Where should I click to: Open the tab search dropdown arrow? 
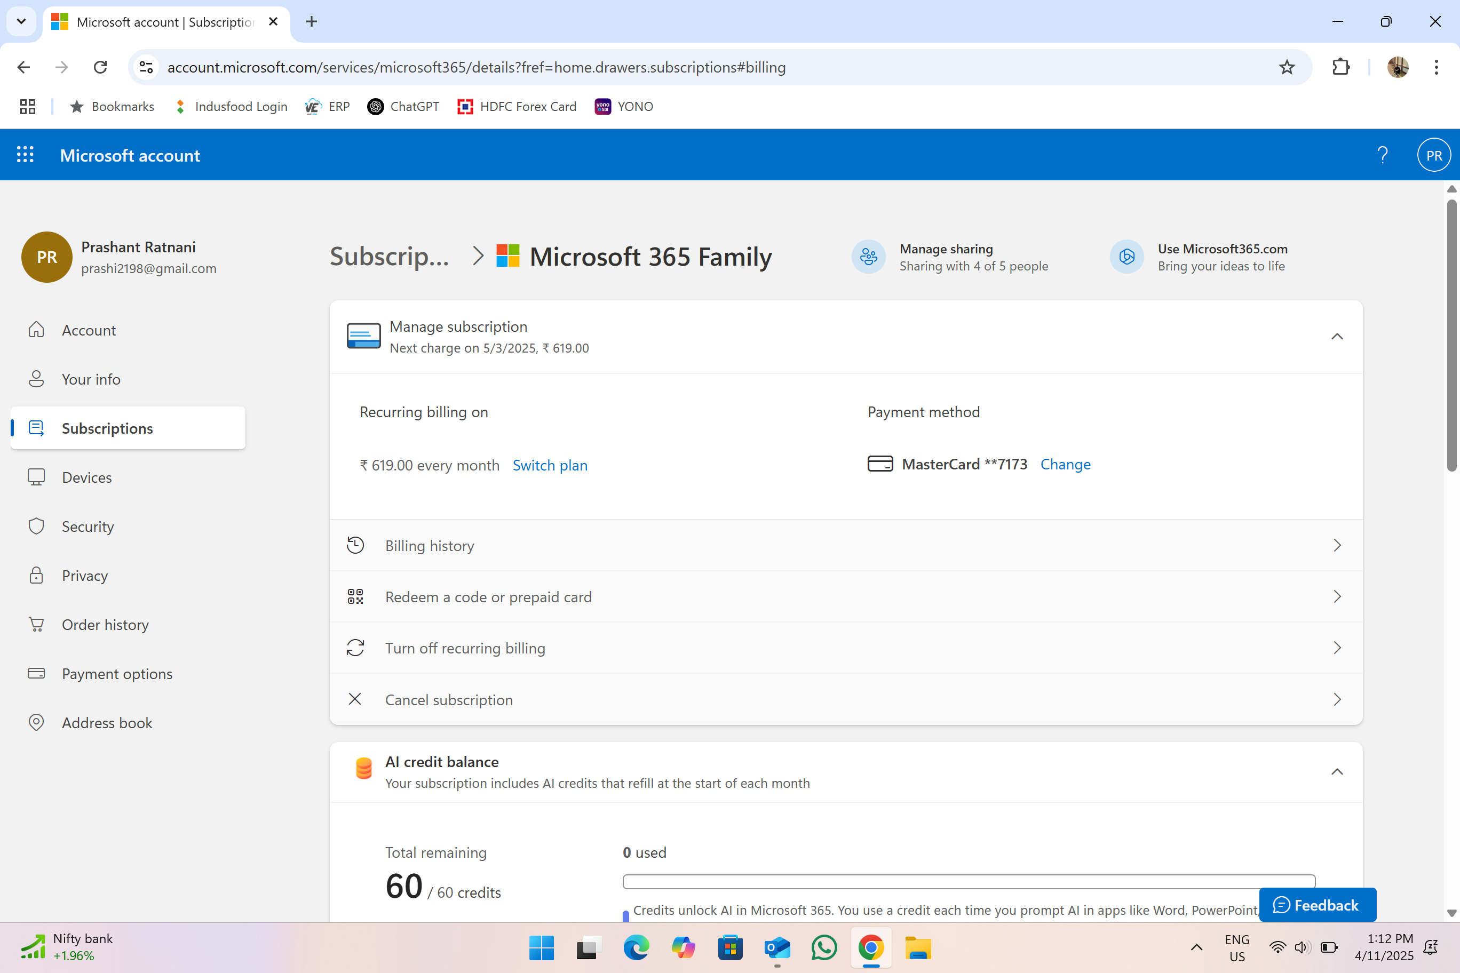[x=21, y=22]
